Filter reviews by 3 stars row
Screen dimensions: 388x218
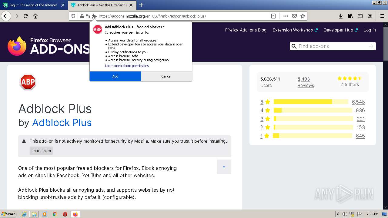tap(313, 119)
